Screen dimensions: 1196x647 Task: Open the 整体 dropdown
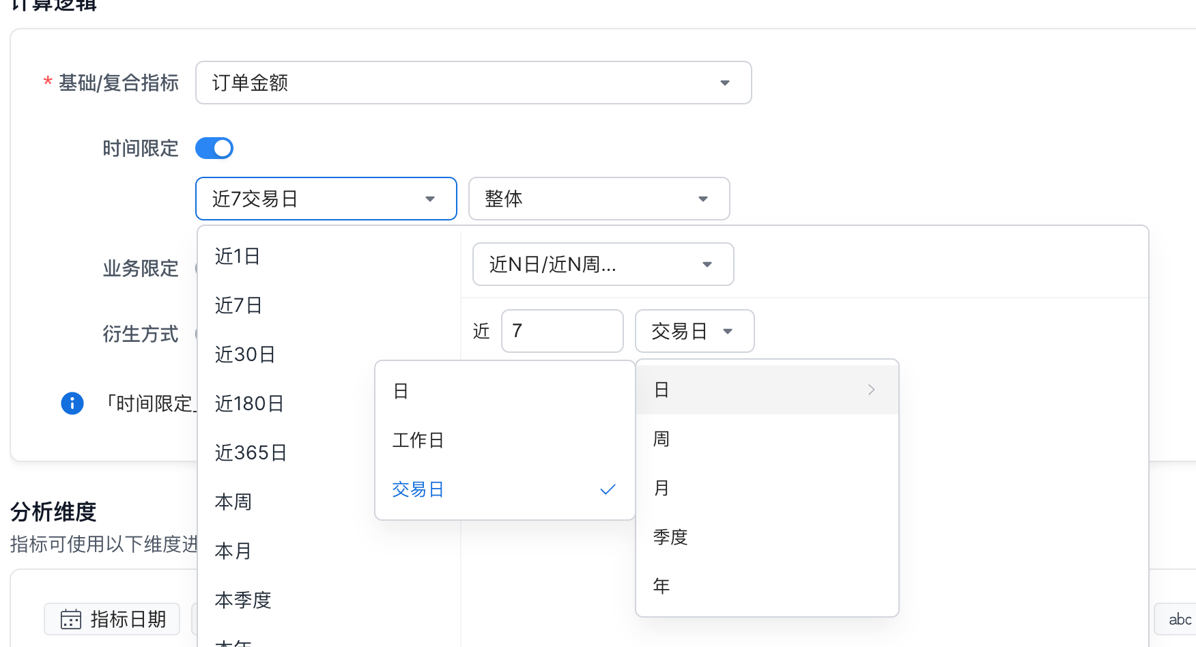pyautogui.click(x=599, y=199)
